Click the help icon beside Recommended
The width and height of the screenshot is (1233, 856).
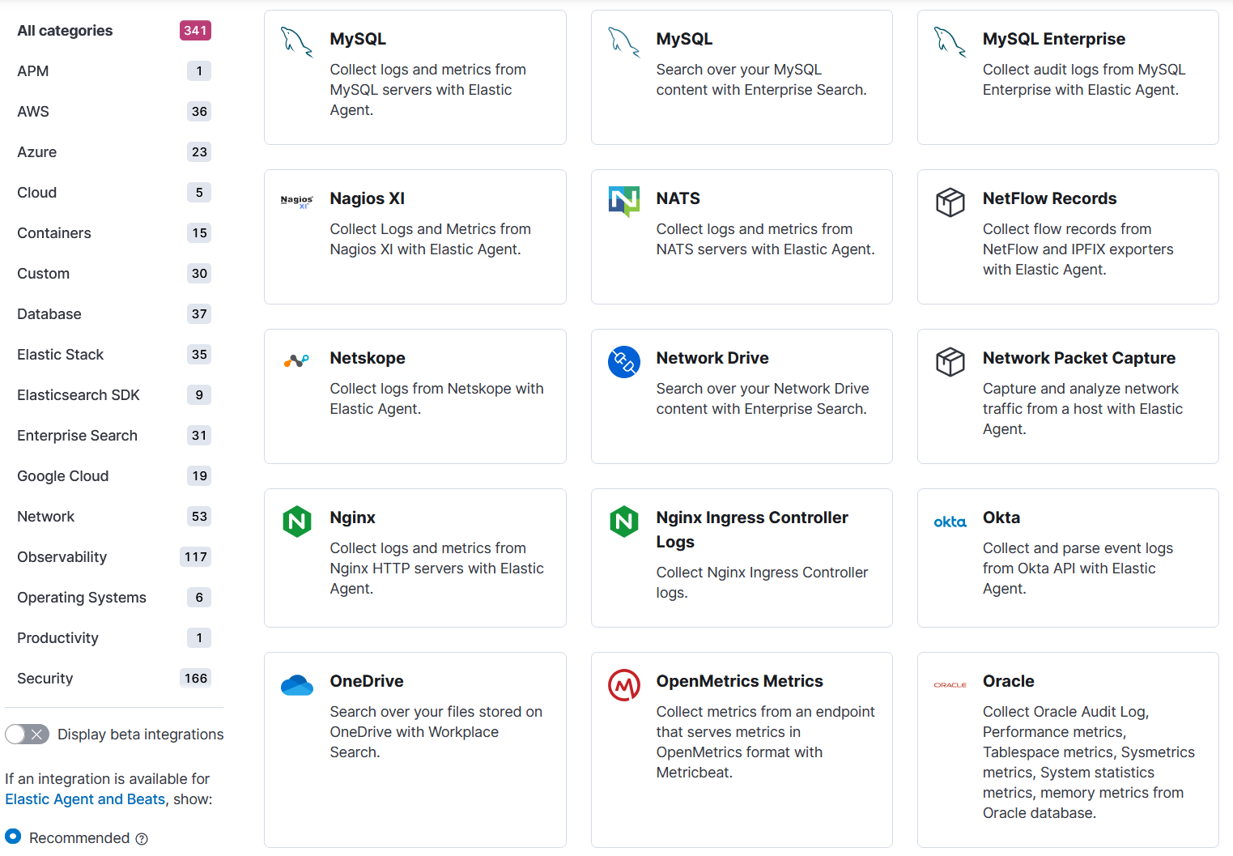coord(142,839)
